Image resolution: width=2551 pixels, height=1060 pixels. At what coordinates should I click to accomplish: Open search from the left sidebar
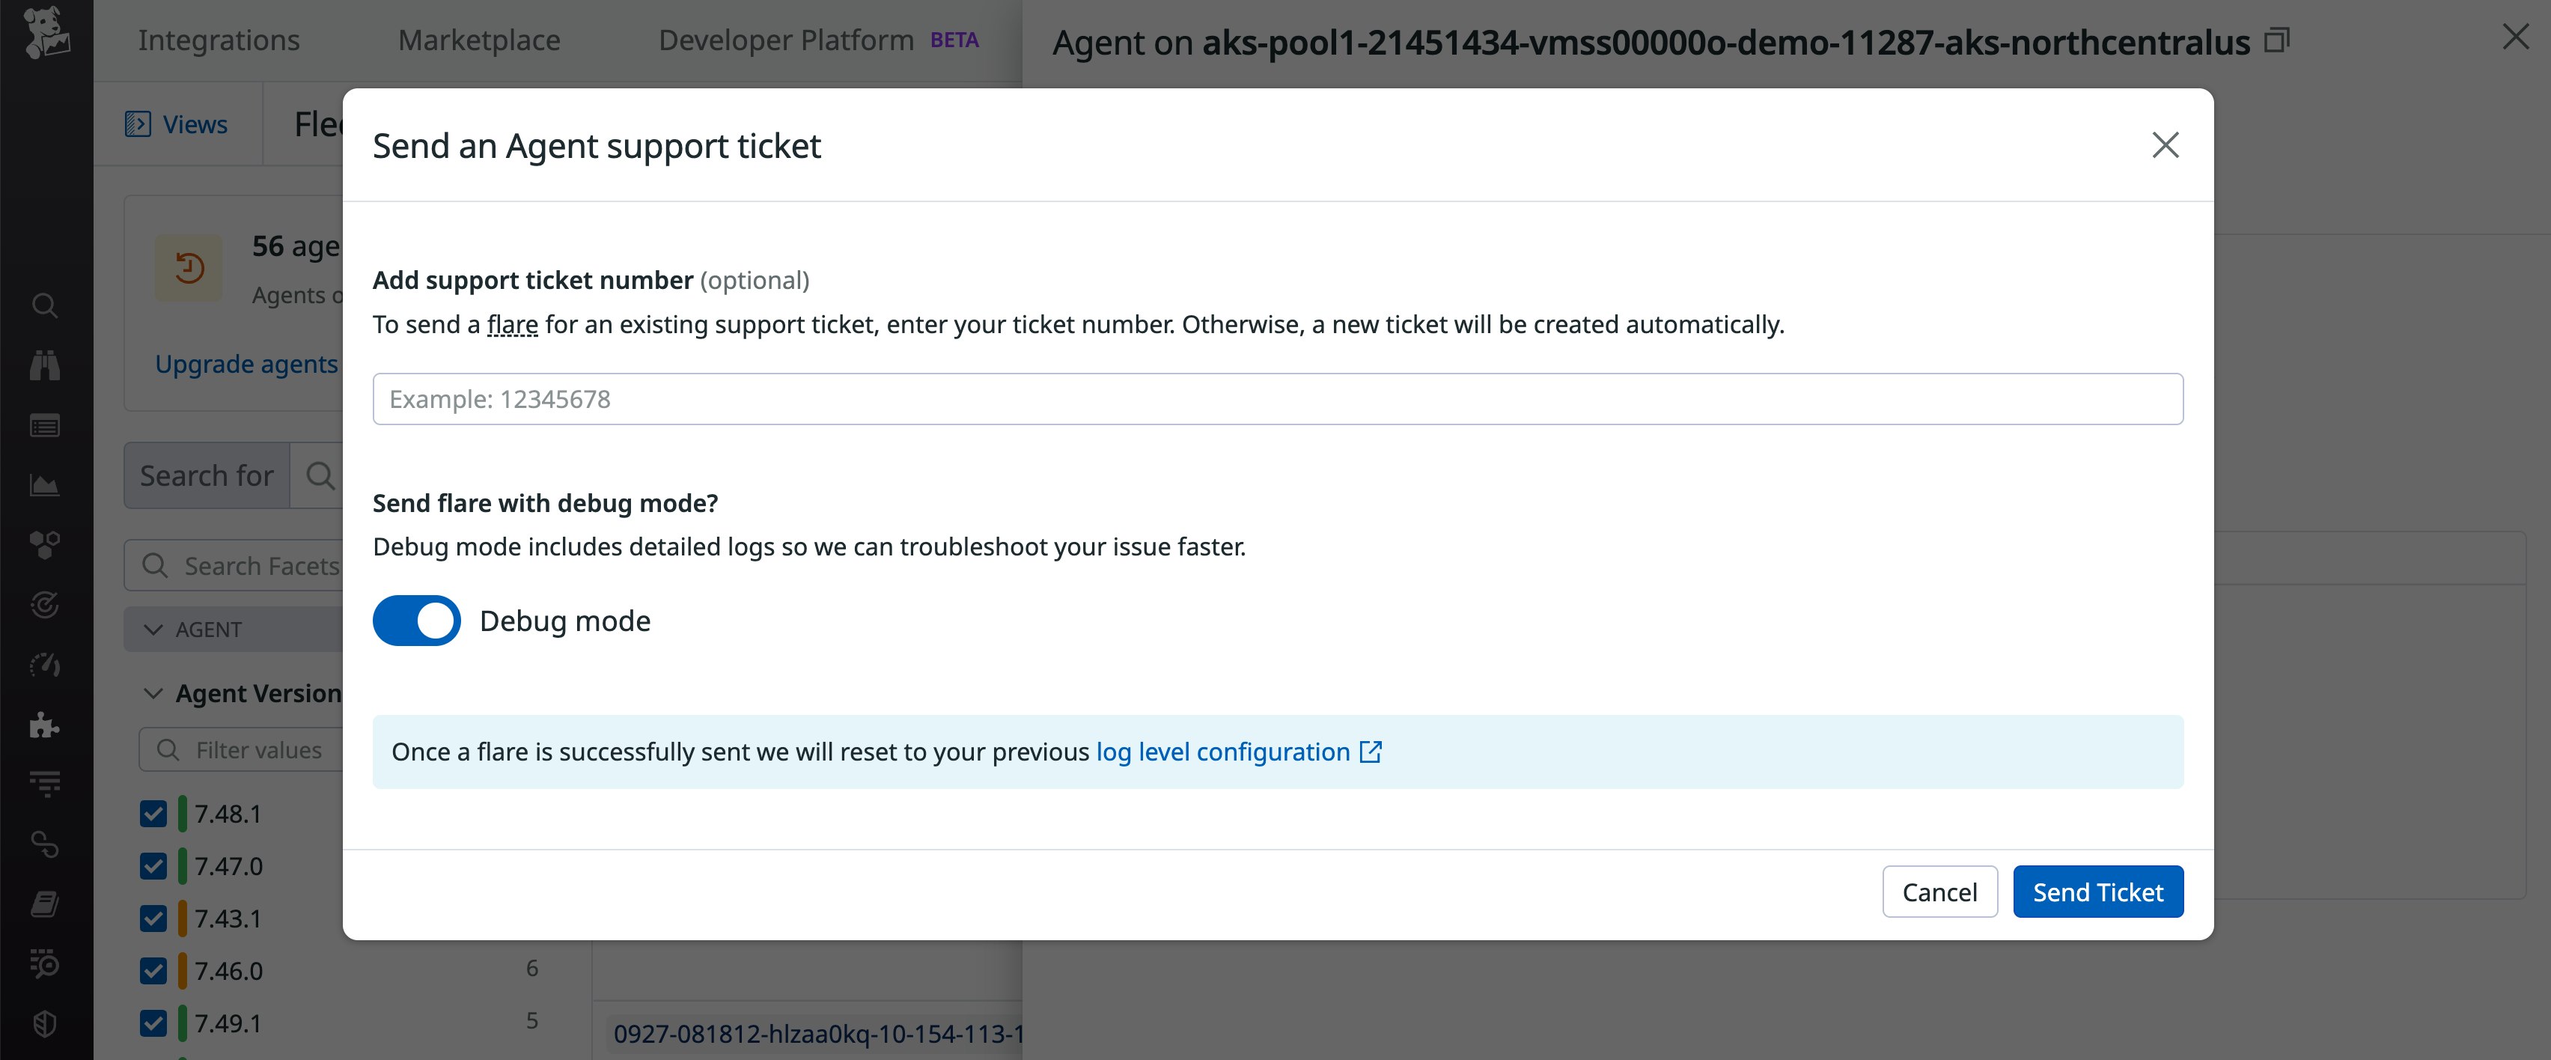pos(46,305)
